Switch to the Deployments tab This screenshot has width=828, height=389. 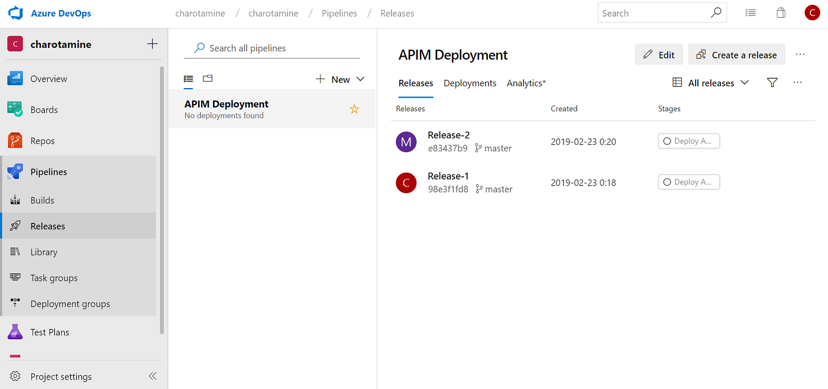pyautogui.click(x=470, y=83)
